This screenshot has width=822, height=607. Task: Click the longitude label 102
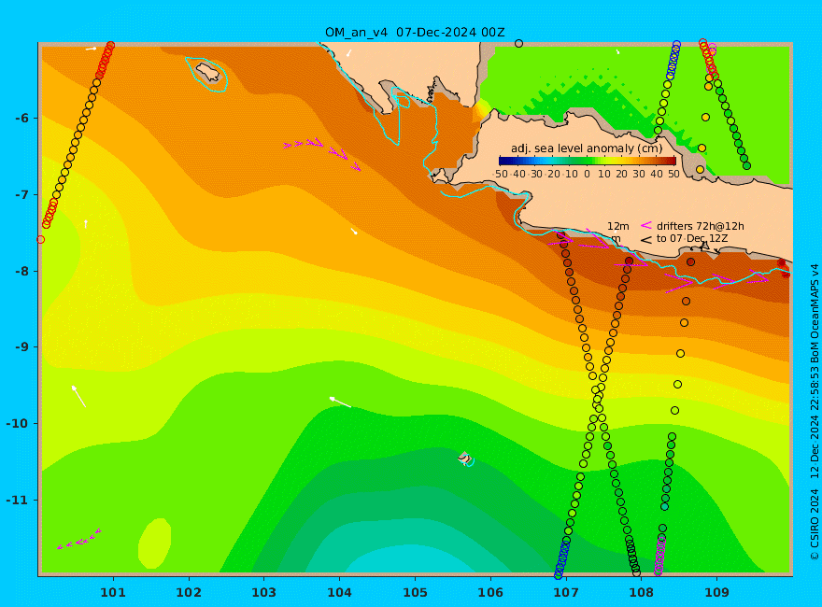tap(189, 592)
